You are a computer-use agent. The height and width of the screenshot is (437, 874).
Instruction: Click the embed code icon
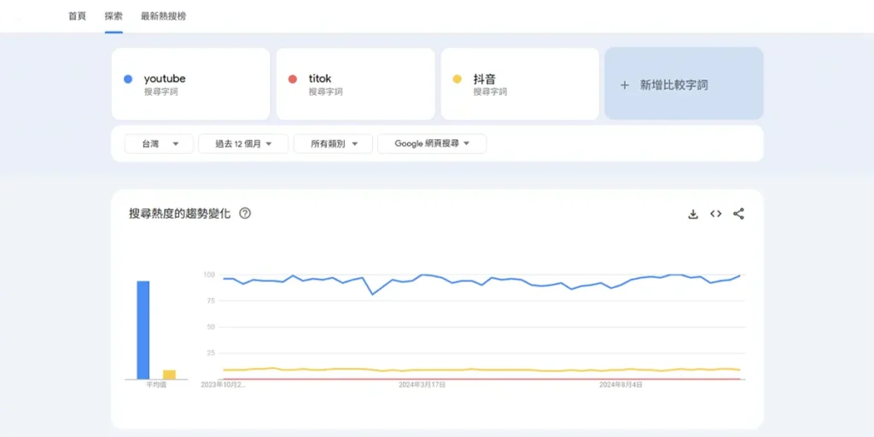716,214
